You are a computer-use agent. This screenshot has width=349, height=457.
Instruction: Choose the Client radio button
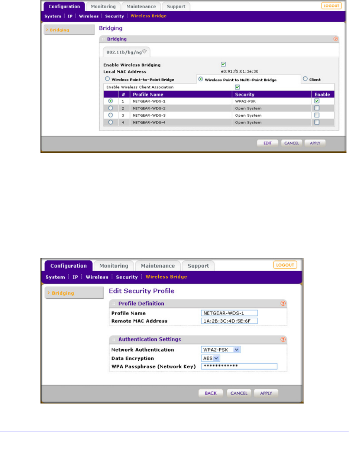pyautogui.click(x=305, y=79)
